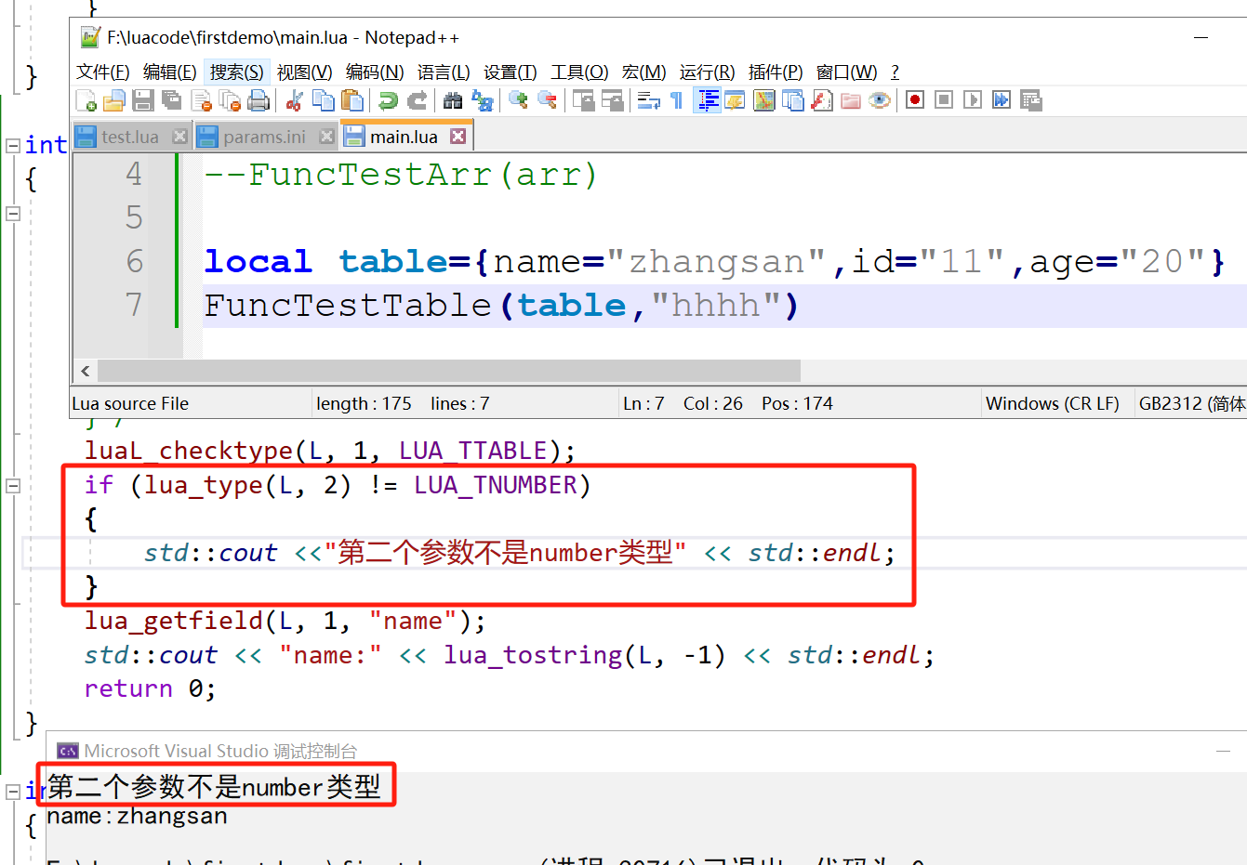Image resolution: width=1247 pixels, height=865 pixels.
Task: Open the 运行(R) menu
Action: tap(707, 72)
